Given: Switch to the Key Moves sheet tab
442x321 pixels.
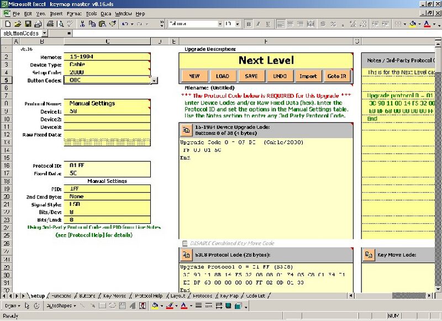Looking at the screenshot, I should point(114,296).
